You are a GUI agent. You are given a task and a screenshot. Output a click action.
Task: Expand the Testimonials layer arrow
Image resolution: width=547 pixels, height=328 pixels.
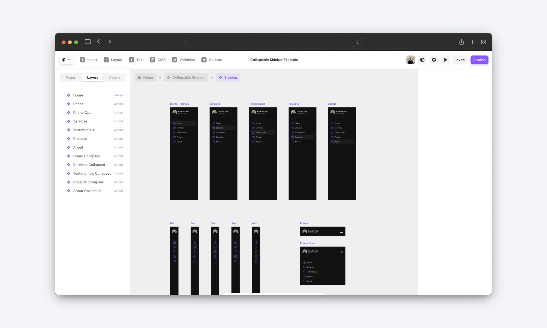[x=63, y=130]
